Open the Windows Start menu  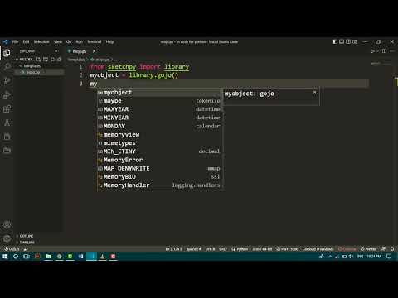pyautogui.click(x=5, y=257)
